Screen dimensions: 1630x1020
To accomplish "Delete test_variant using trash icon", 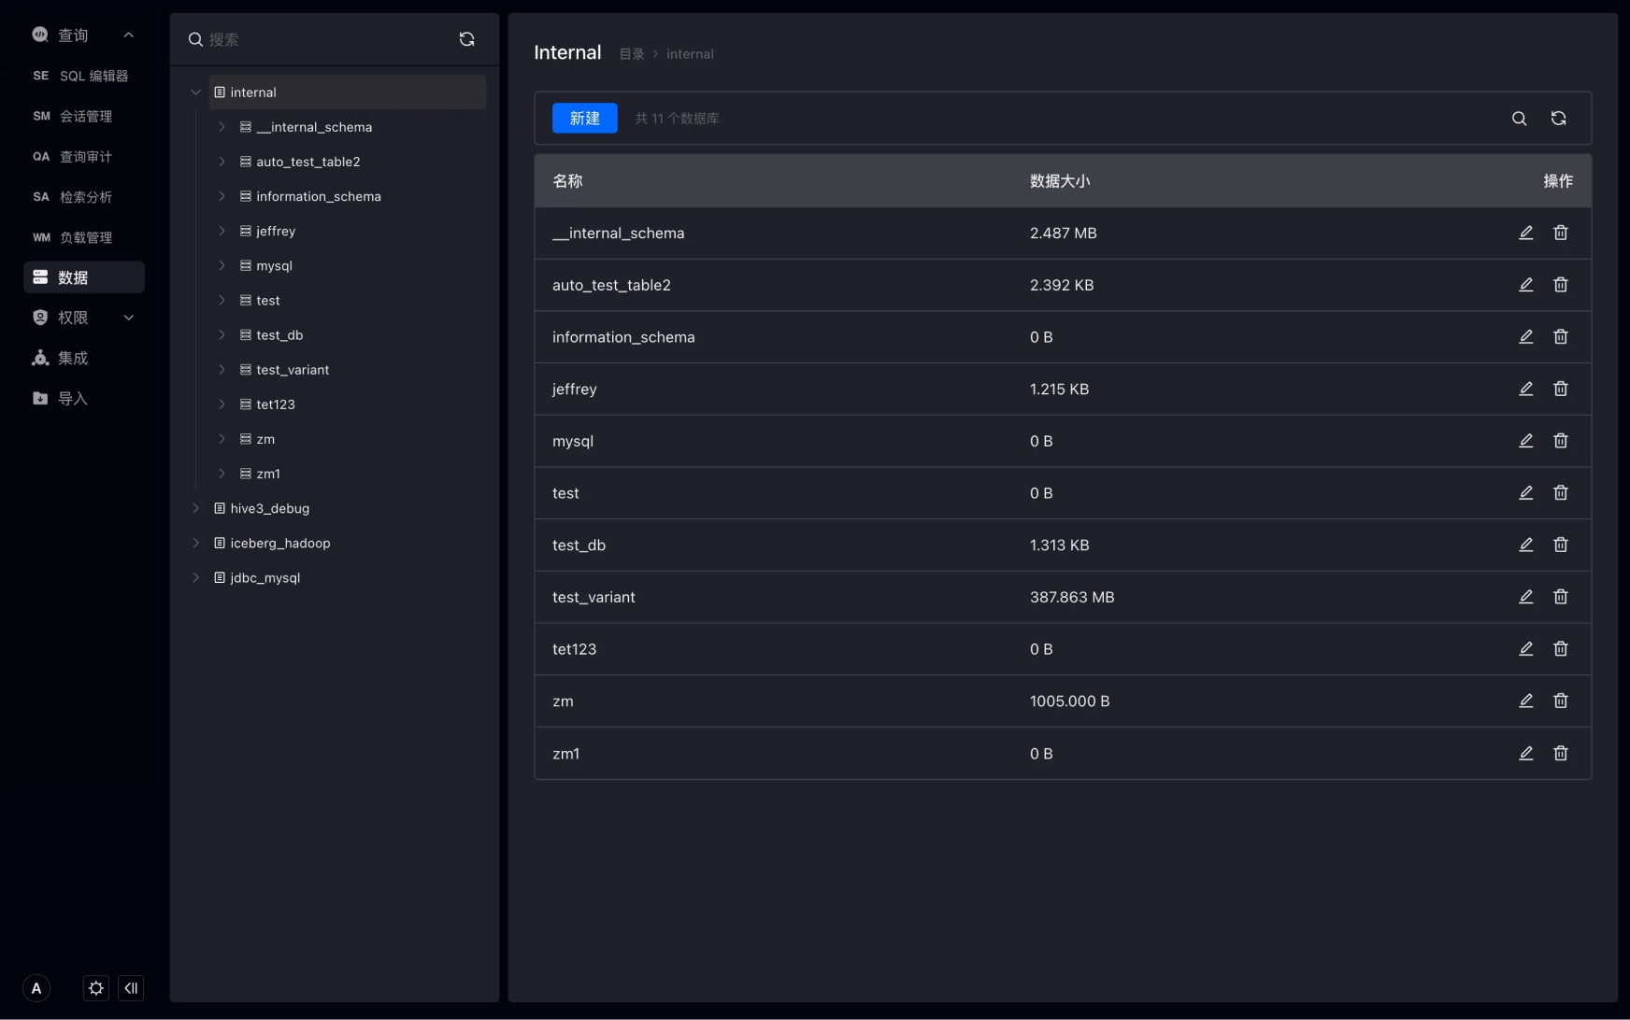I will tap(1561, 597).
